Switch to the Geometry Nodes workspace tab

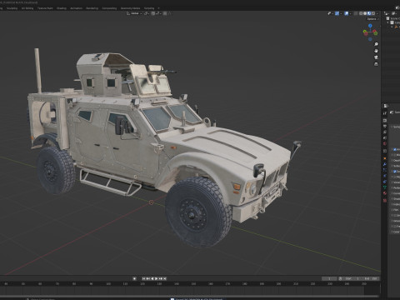pos(130,8)
